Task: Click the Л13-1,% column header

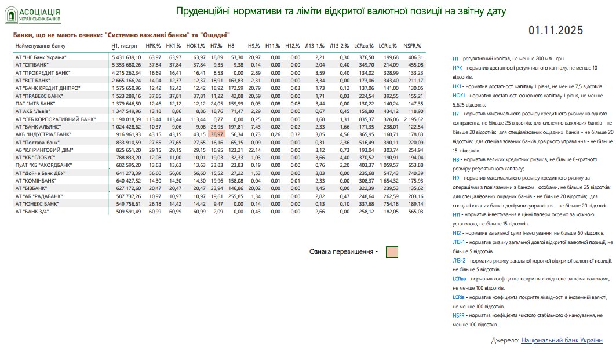Action: coord(315,45)
